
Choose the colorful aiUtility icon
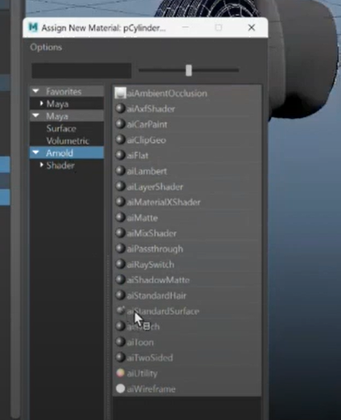pos(120,373)
